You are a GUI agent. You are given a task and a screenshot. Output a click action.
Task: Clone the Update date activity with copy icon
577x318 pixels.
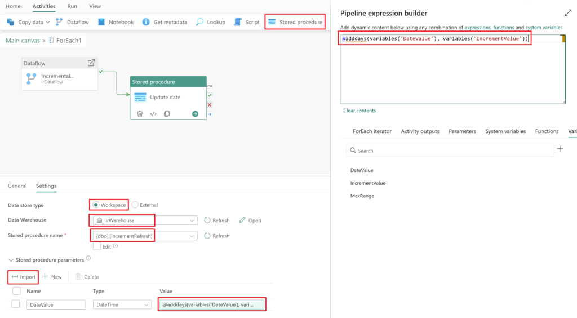[167, 114]
